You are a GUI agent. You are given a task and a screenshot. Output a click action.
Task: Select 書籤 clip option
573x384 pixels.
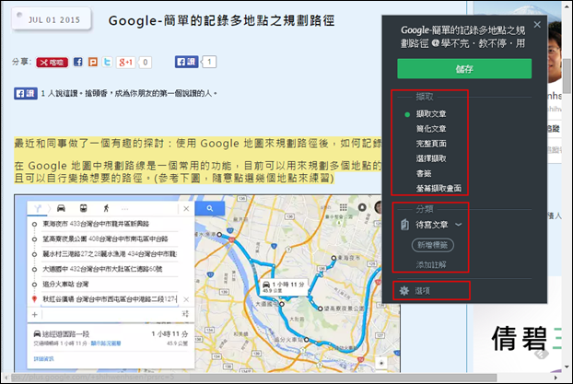(x=424, y=173)
